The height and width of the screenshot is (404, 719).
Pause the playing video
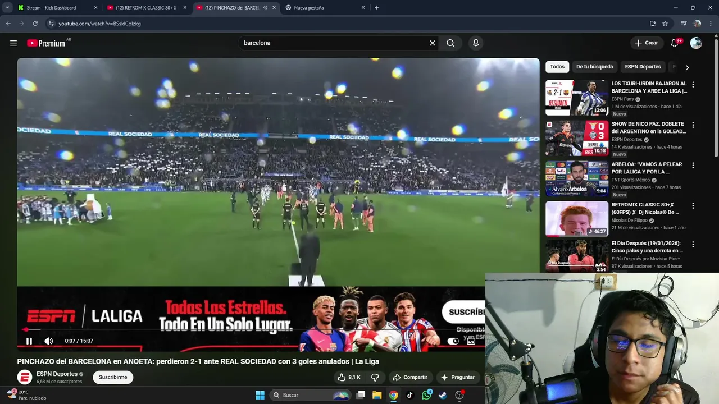(x=29, y=341)
